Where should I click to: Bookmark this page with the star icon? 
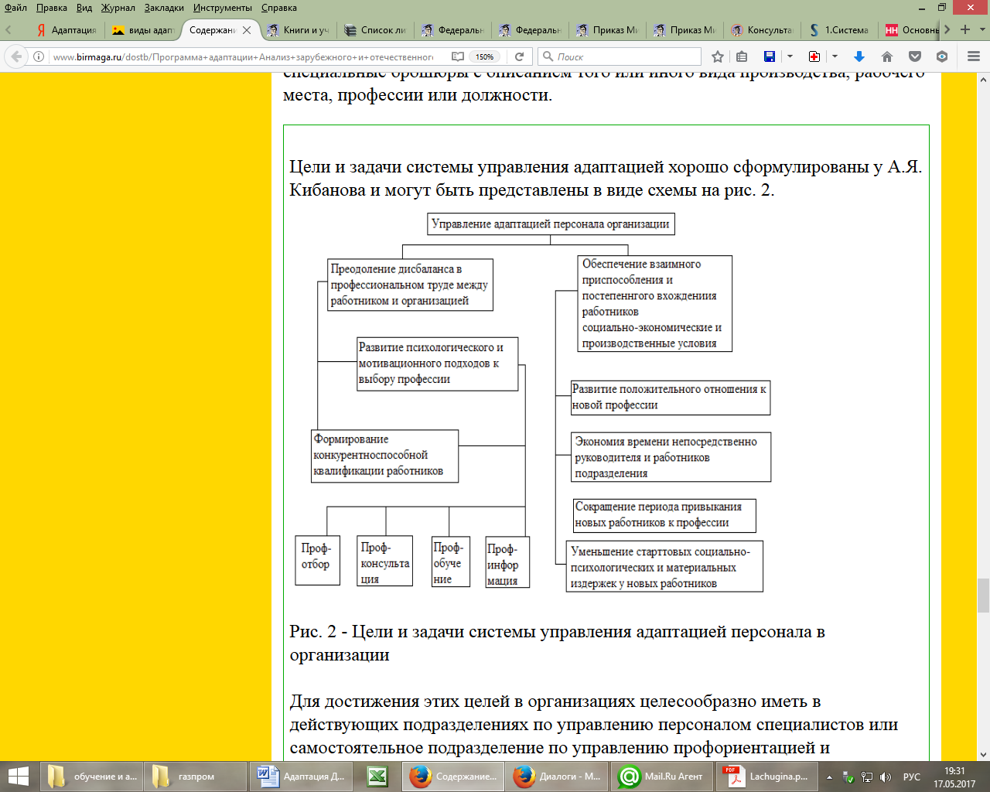pyautogui.click(x=718, y=56)
